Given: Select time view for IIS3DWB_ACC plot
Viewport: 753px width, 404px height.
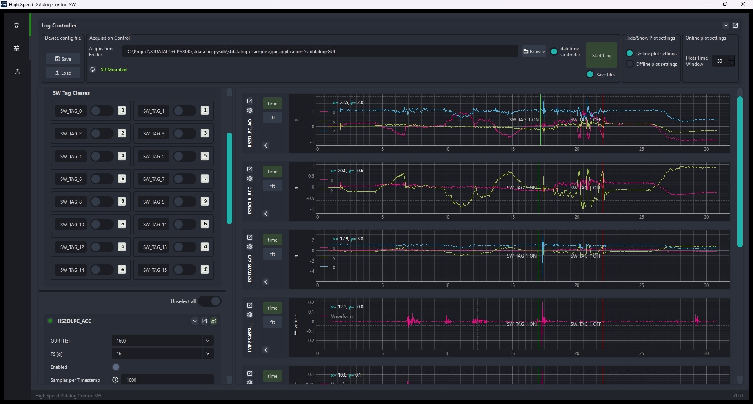Looking at the screenshot, I should tap(273, 240).
